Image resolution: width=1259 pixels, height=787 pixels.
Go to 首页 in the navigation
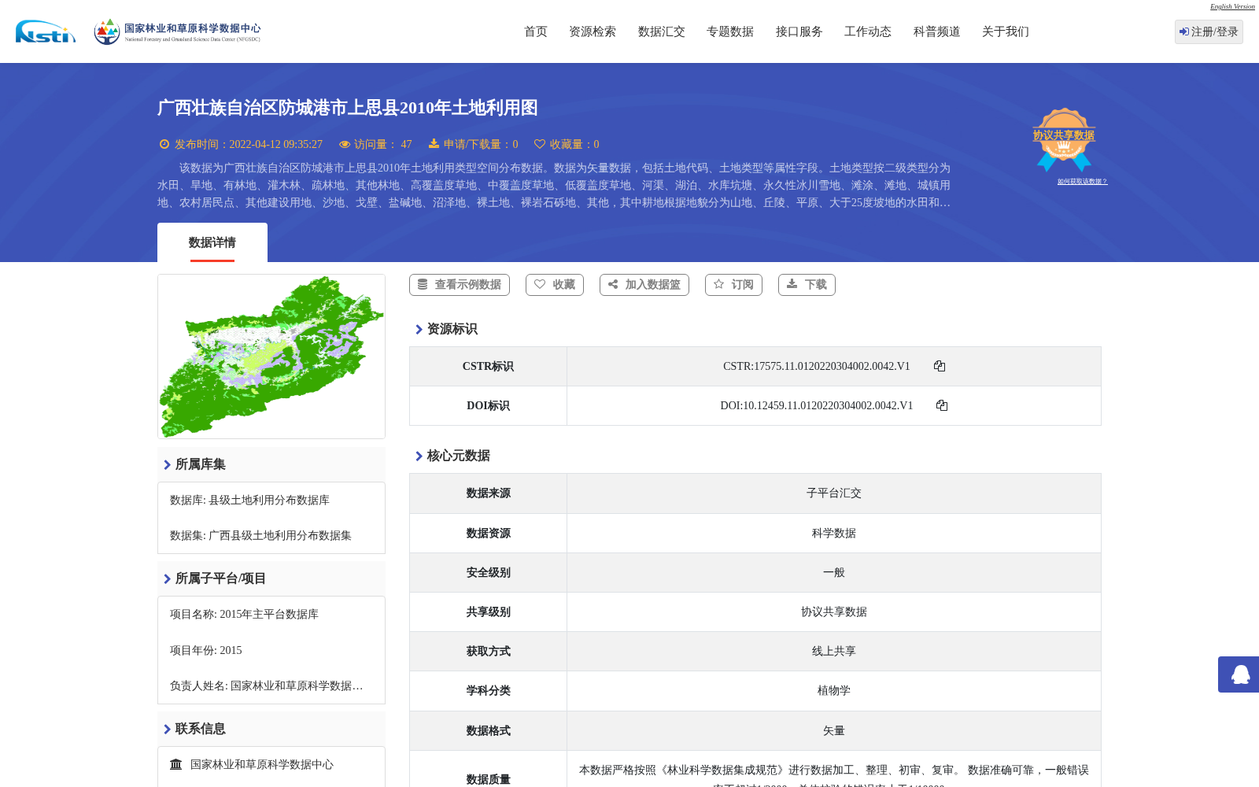tap(536, 31)
